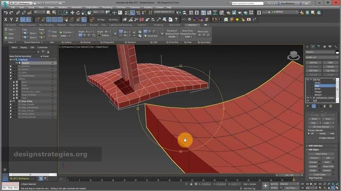Choose the Select Object tool
Image resolution: width=341 pixels, height=191 pixels.
(48, 13)
